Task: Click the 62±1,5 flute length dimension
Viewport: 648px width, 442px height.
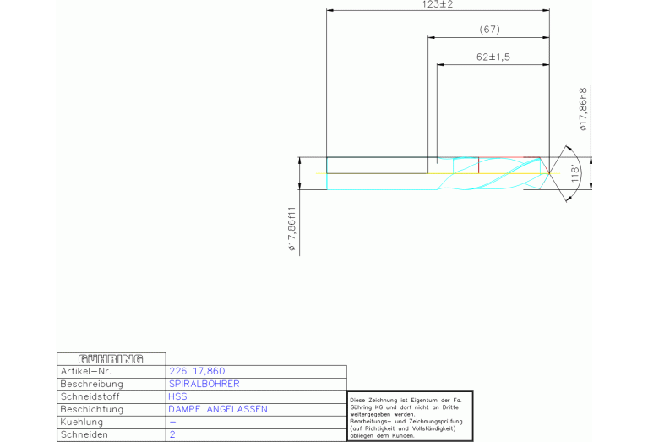Action: coord(493,57)
